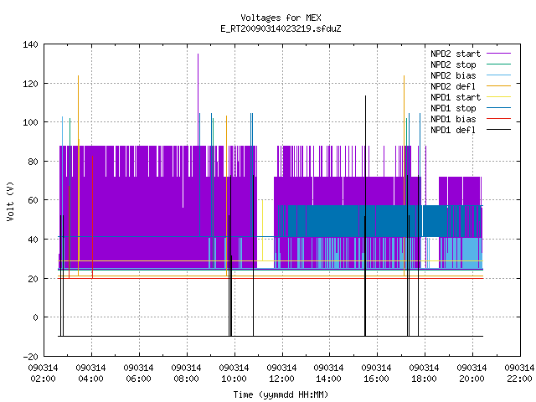Click light blue line sample beside NPD2 bias
Image resolution: width=536 pixels, height=402 pixels.
pyautogui.click(x=499, y=75)
